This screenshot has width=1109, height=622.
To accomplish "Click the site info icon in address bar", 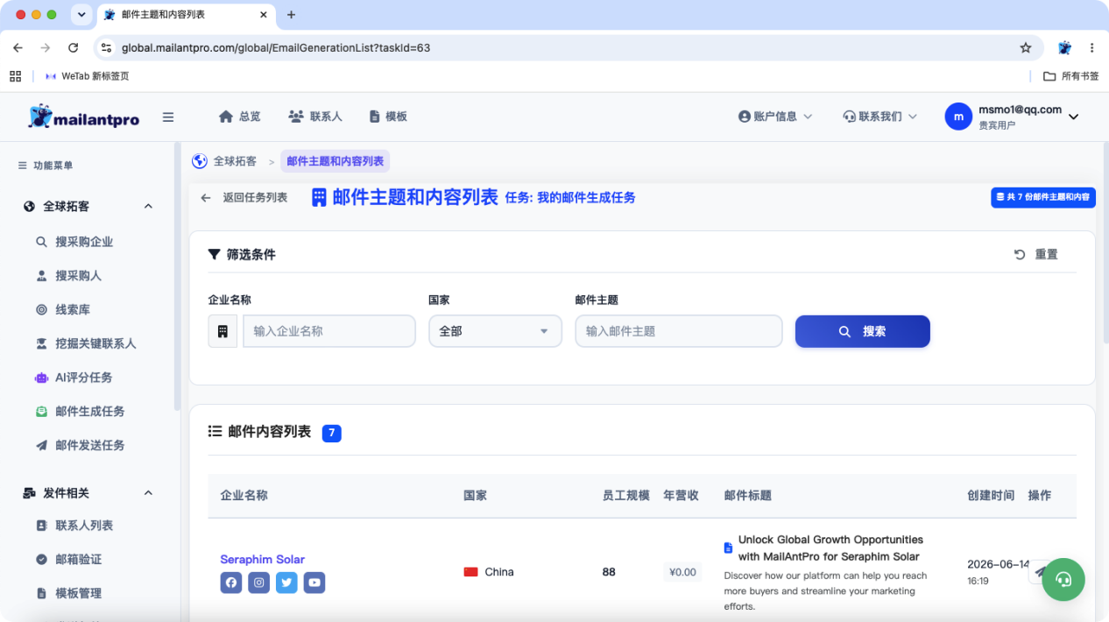I will [x=106, y=48].
